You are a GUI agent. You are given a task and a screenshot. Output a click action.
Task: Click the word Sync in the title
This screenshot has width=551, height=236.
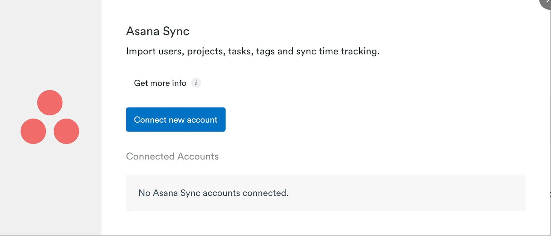[176, 31]
